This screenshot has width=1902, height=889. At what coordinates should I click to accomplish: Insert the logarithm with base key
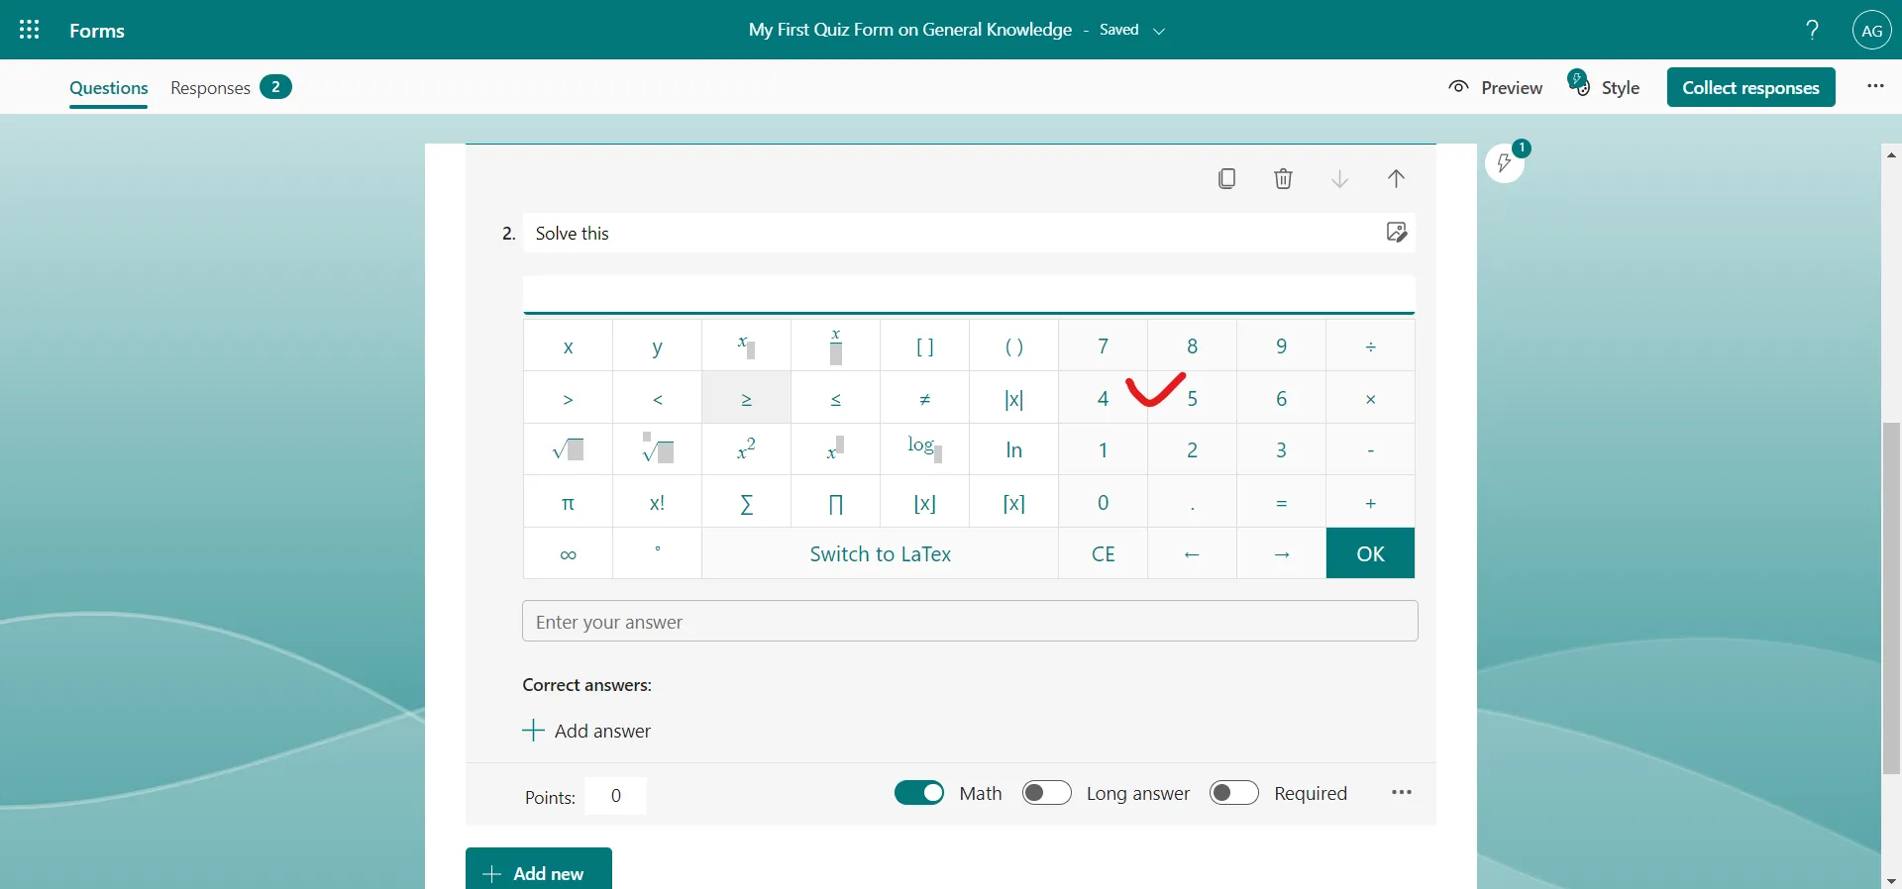[924, 449]
